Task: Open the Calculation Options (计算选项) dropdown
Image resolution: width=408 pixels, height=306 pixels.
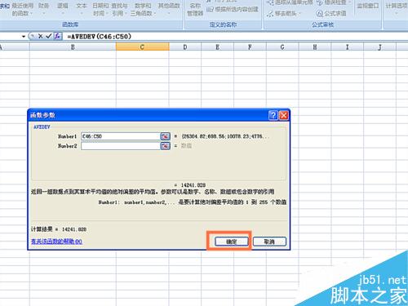Action: 397,8
